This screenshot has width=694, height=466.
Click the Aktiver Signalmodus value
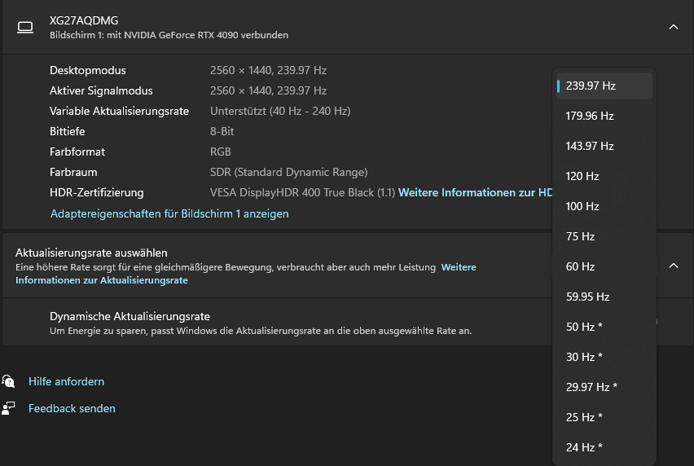click(x=268, y=90)
